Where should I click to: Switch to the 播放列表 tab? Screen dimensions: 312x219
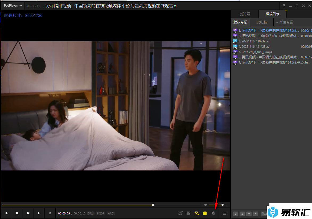(272, 14)
